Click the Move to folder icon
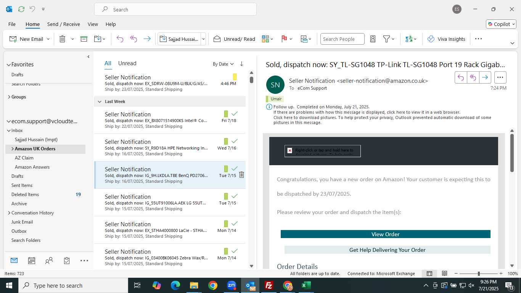 tap(98, 39)
